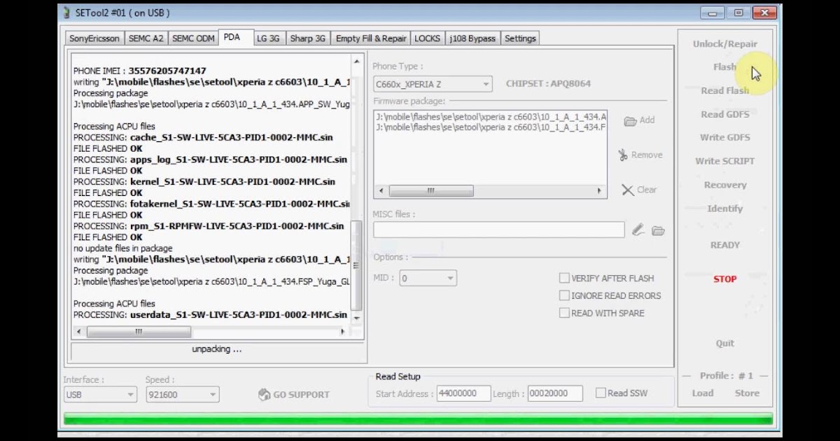Enable VERIFY AFTER FLASH checkbox
The height and width of the screenshot is (441, 840).
[564, 278]
